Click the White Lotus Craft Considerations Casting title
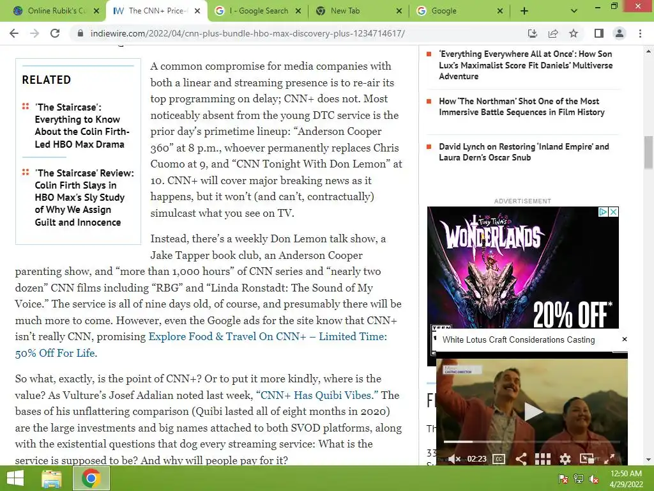The width and height of the screenshot is (654, 491). [x=519, y=340]
